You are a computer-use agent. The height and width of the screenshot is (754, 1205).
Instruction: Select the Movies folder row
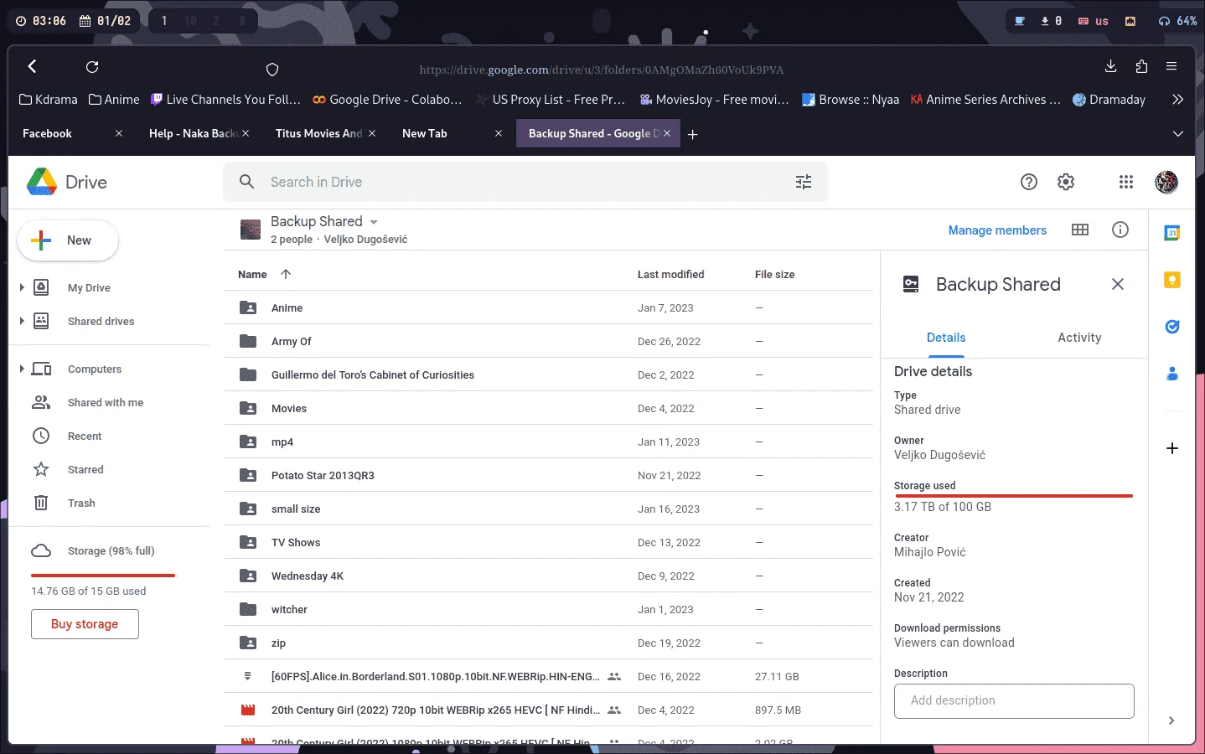point(548,408)
